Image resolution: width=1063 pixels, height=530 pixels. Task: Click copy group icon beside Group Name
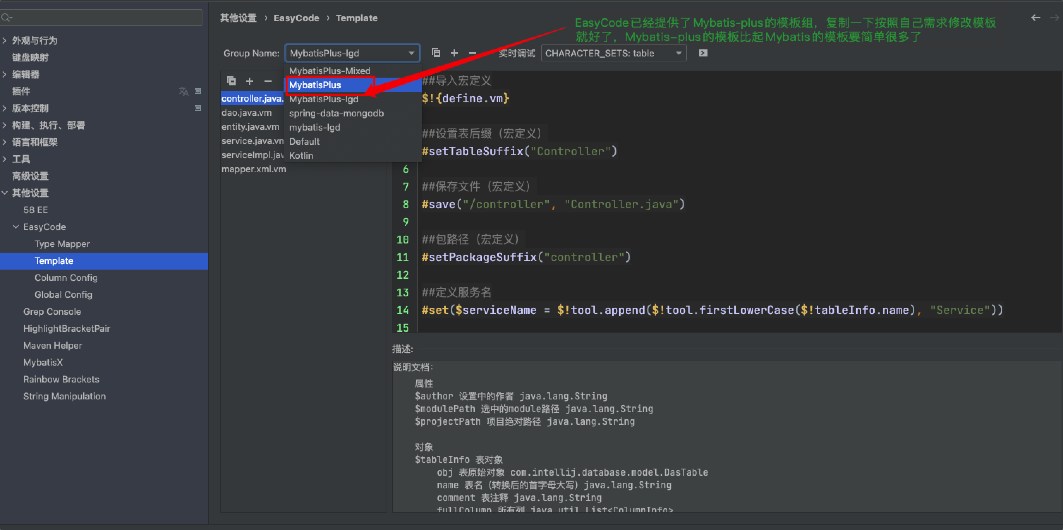pos(436,53)
